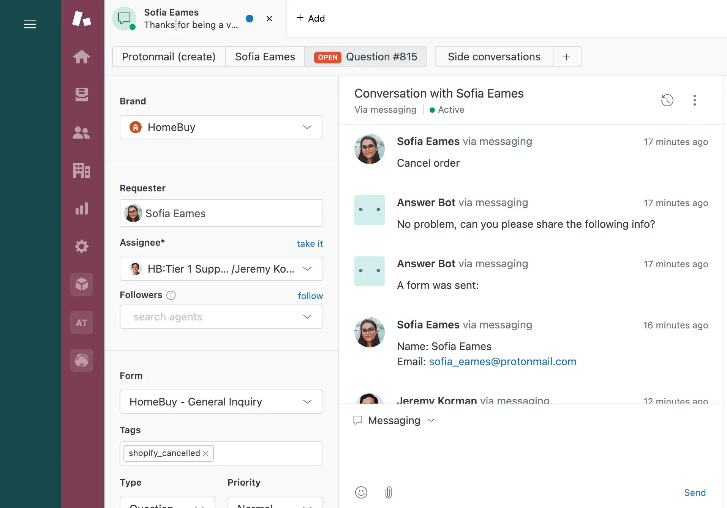The height and width of the screenshot is (508, 727).
Task: Open the sofia_eames@protonmail.com email link
Action: click(503, 361)
